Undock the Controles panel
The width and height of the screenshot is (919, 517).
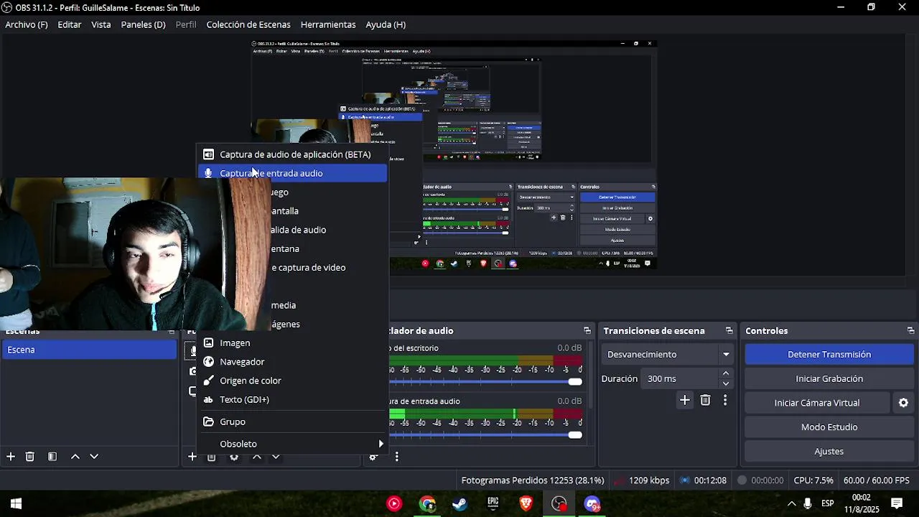click(910, 331)
